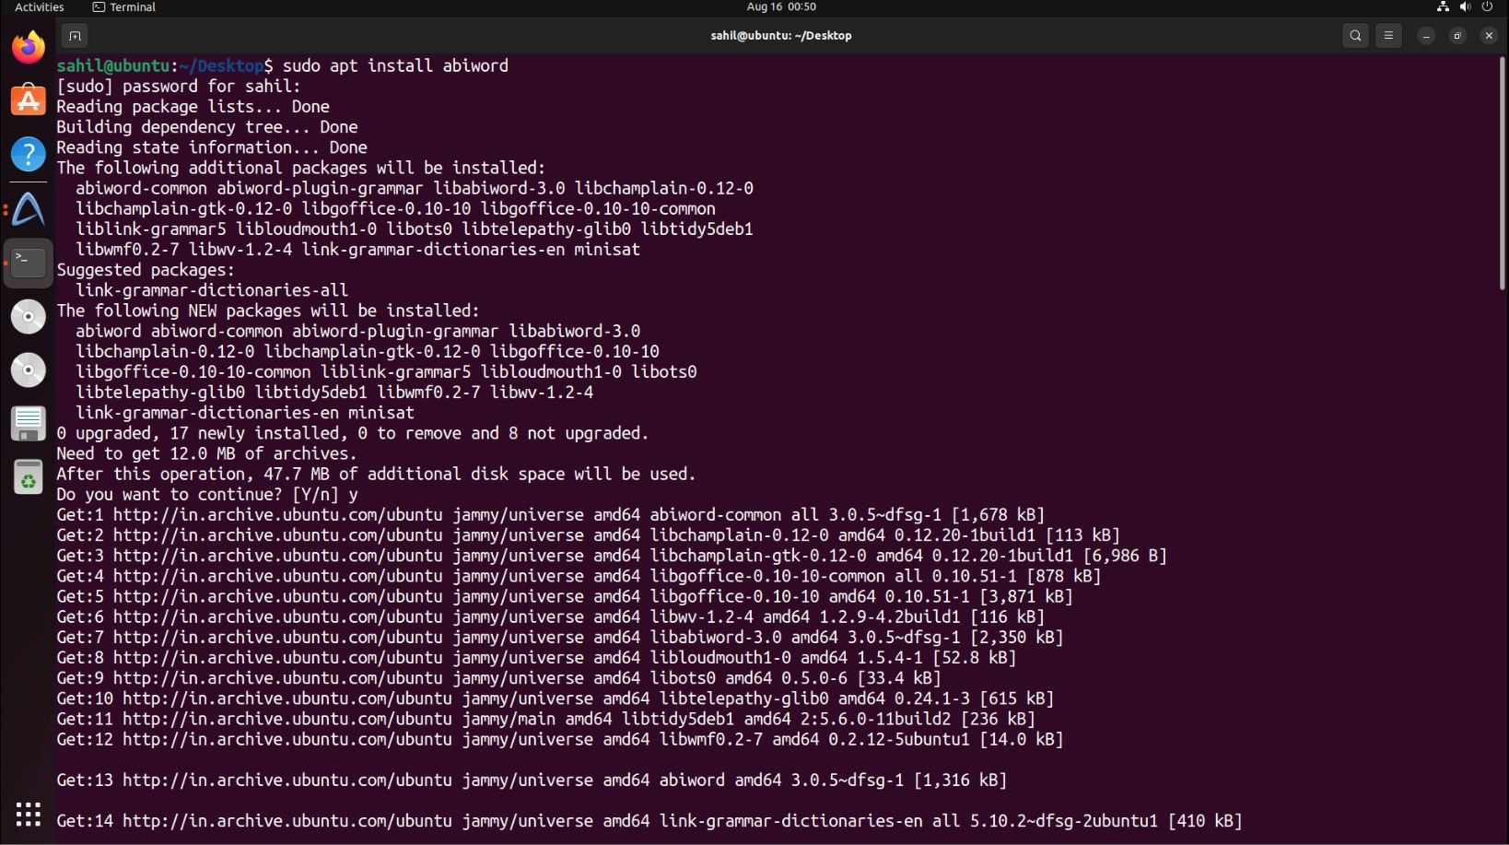Launch Firefox from the dock
The height and width of the screenshot is (845, 1509).
pyautogui.click(x=29, y=47)
